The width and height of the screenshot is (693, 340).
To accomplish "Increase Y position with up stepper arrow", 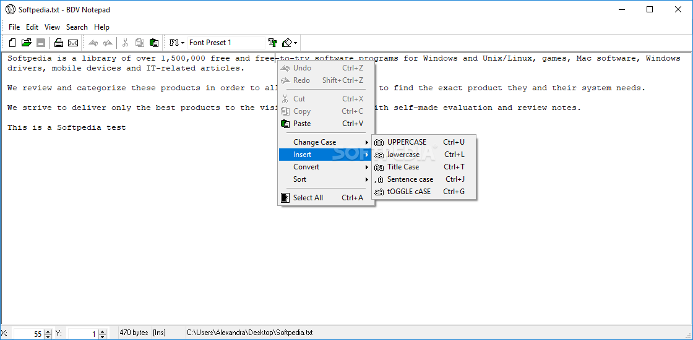I will pos(103,331).
